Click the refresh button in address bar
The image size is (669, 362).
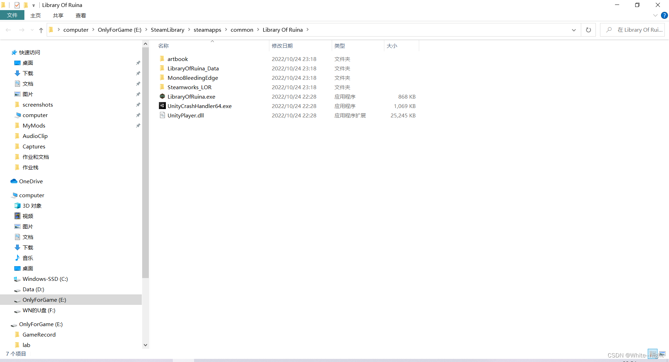(x=589, y=30)
